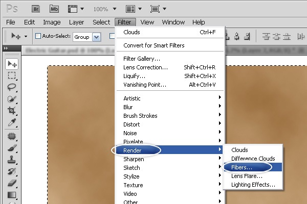Image resolution: width=307 pixels, height=204 pixels.
Task: Click Align right edges icon
Action: coord(247,36)
